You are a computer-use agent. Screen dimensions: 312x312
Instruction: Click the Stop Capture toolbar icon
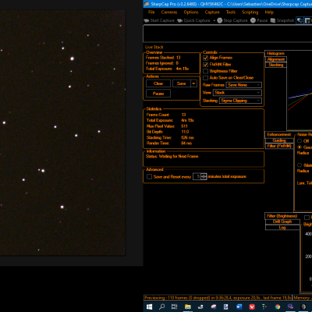tap(220, 20)
